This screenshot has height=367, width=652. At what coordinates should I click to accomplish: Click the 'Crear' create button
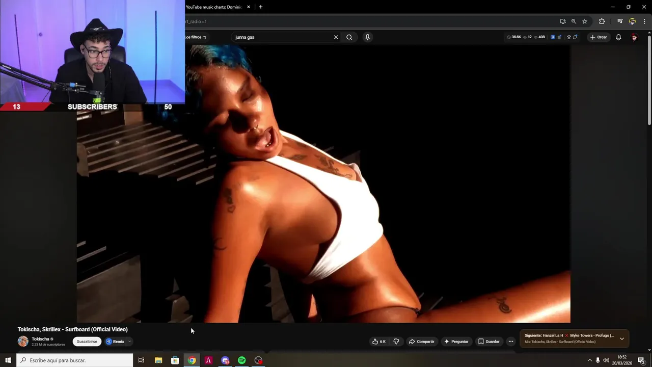tap(599, 37)
